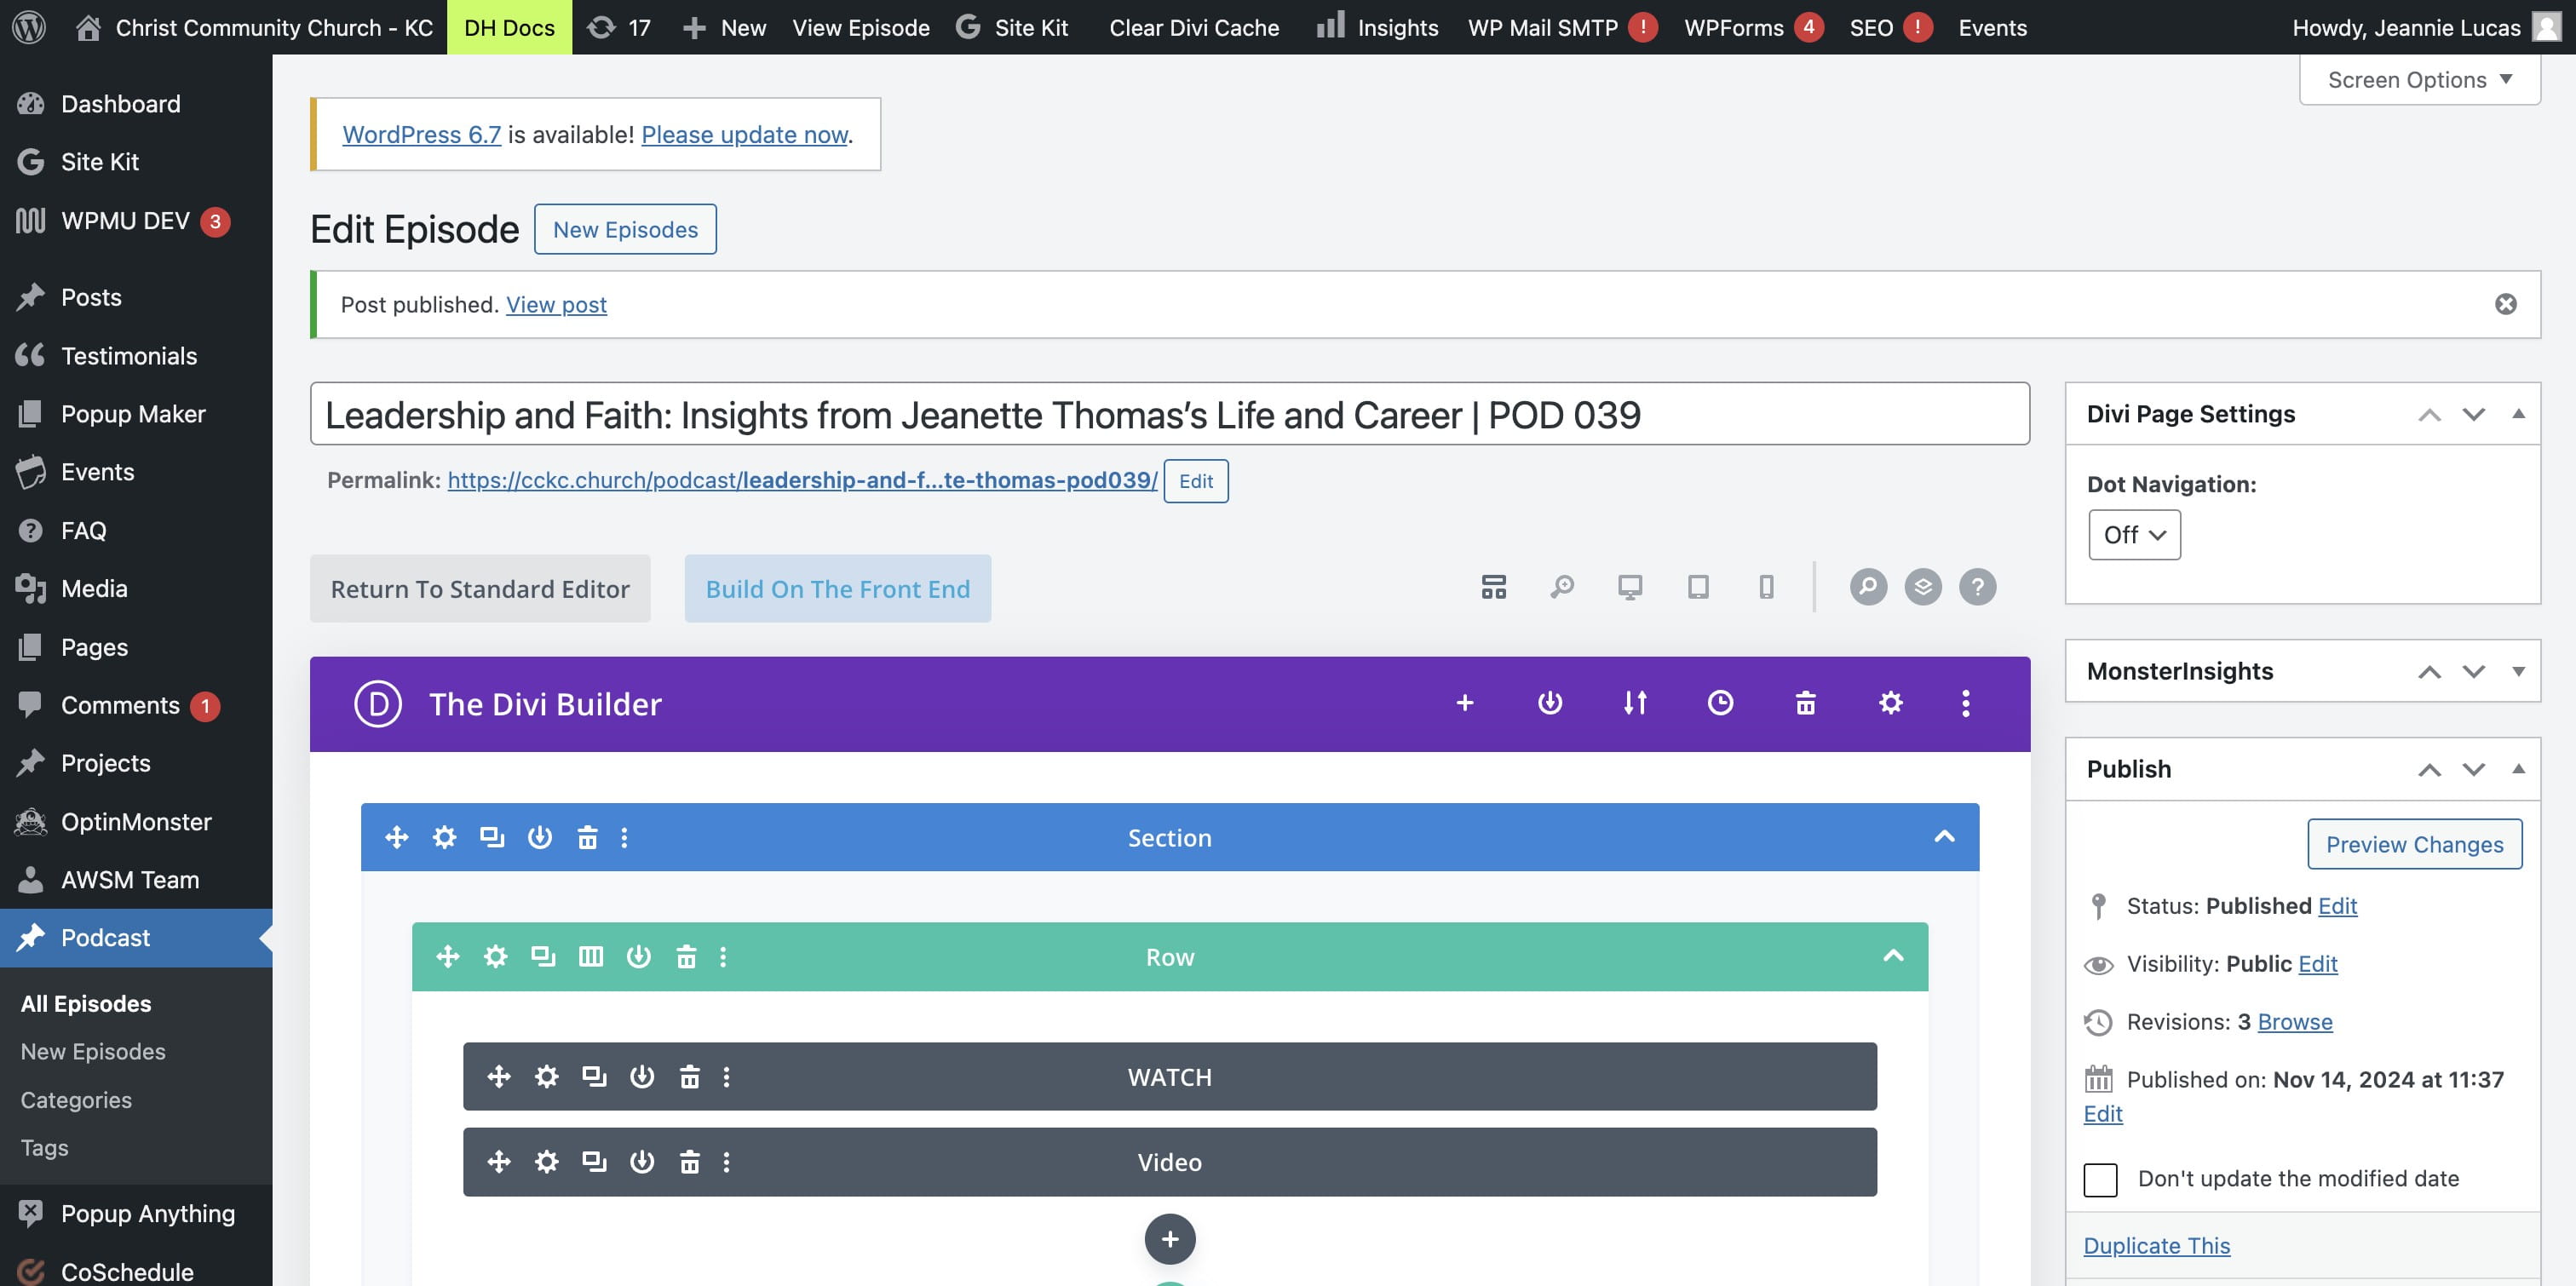Viewport: 2576px width, 1286px height.
Task: Click Return To Standard Editor
Action: tap(480, 589)
